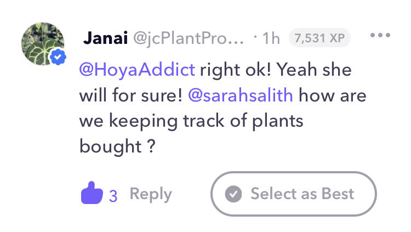Open the Janai display name link
This screenshot has width=411, height=232.
104,38
